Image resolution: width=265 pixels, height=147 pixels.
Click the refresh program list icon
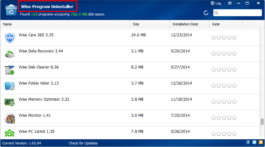[x=206, y=13]
